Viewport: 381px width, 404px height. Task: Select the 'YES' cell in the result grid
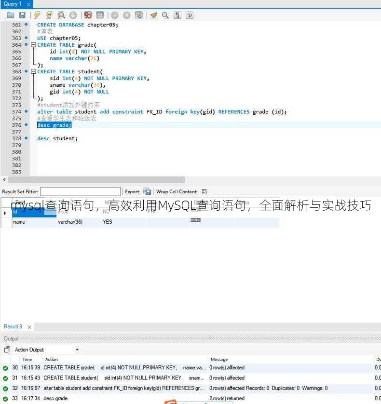[124, 222]
